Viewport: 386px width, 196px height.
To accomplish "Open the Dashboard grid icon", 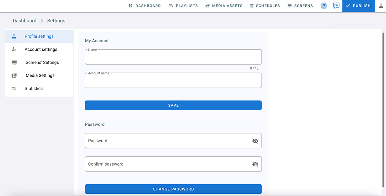I will (x=131, y=5).
